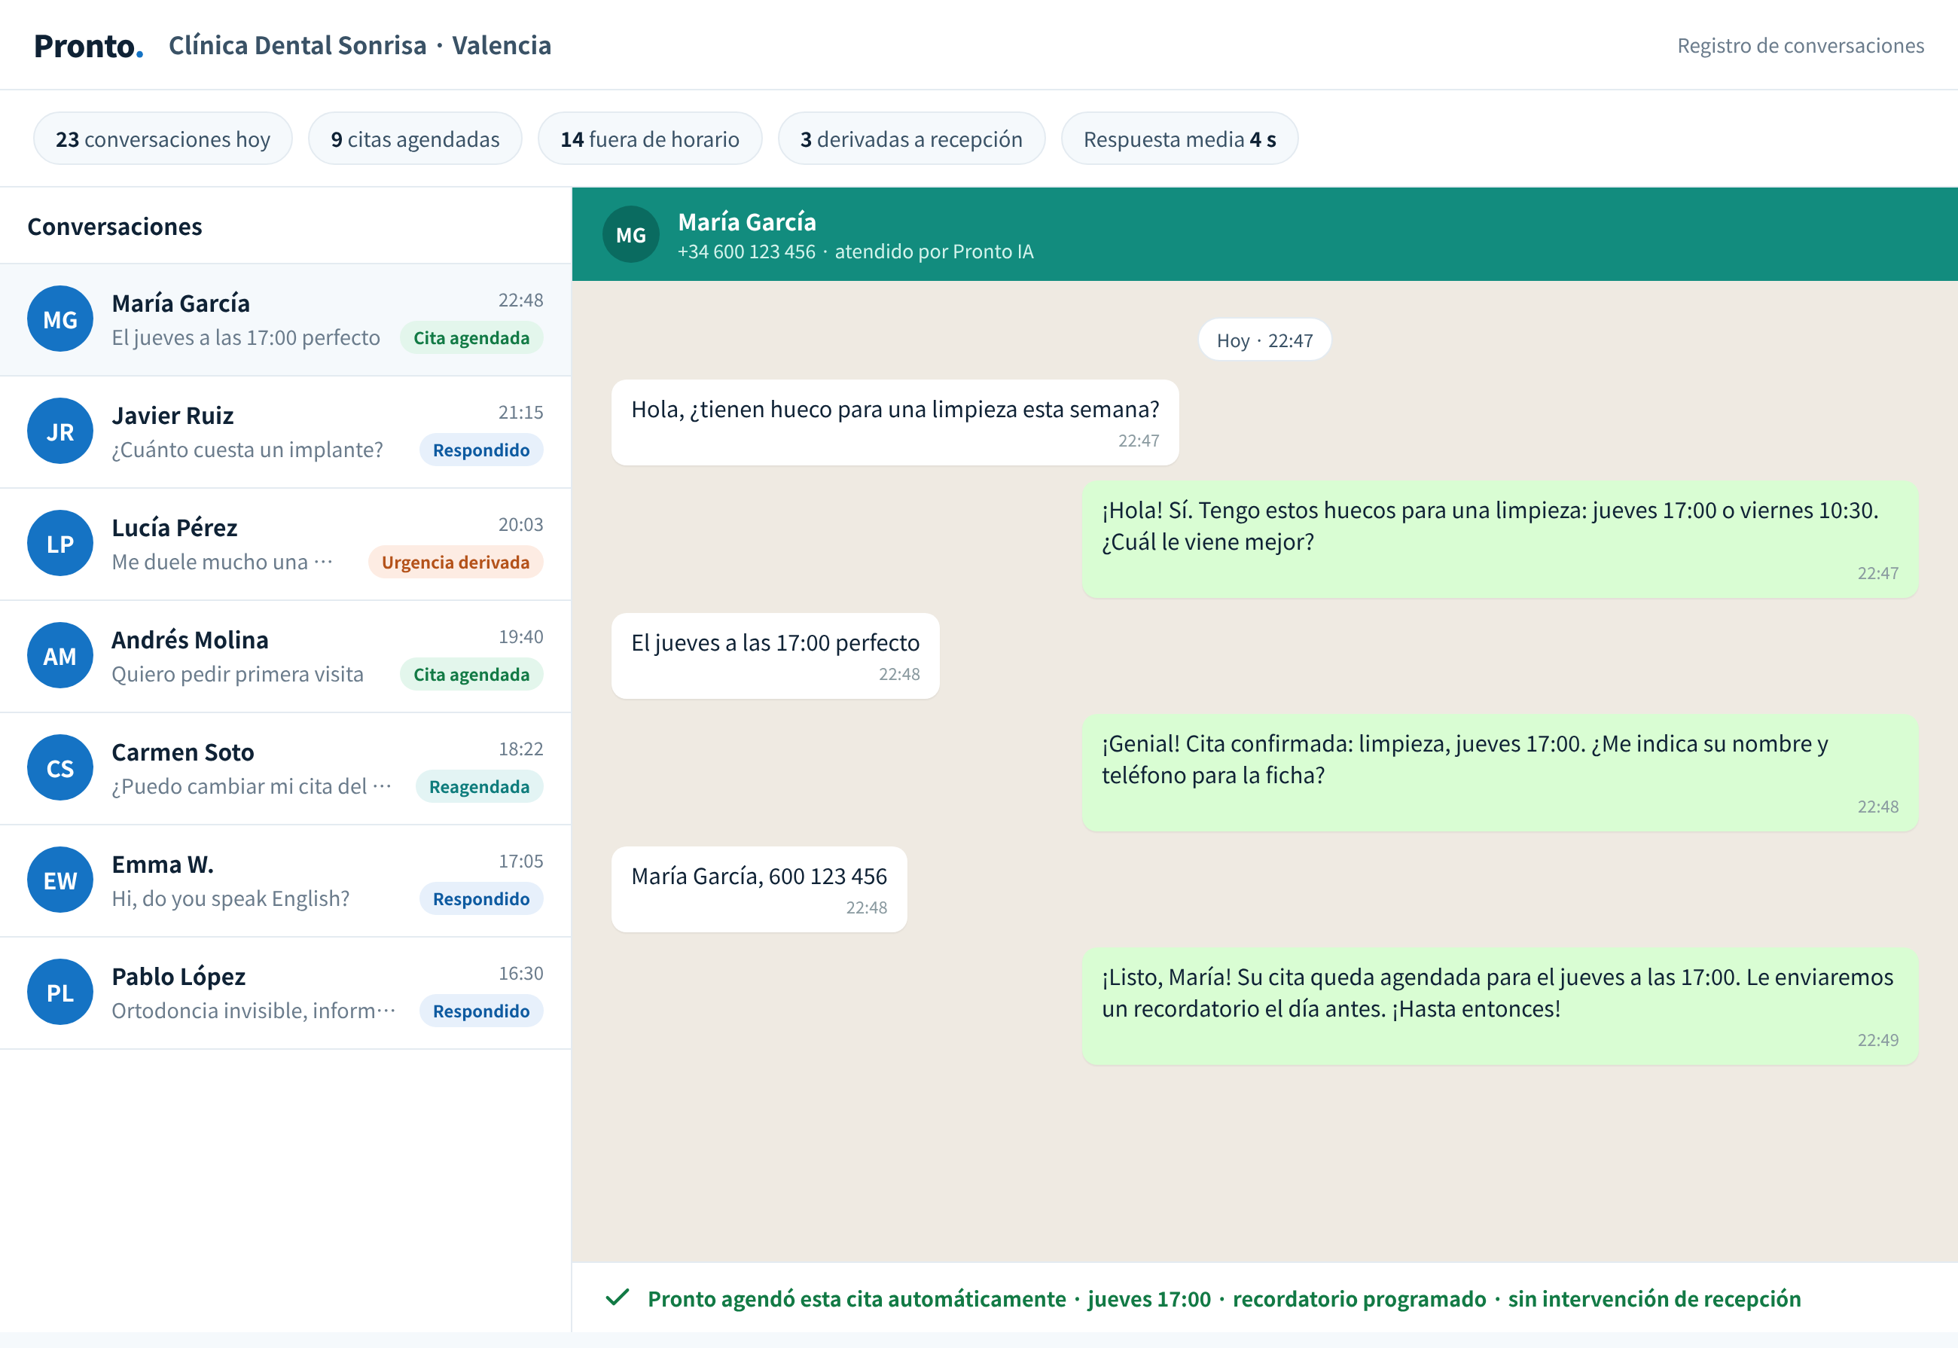1958x1348 pixels.
Task: Click the PL avatar for Pablo López
Action: point(60,993)
